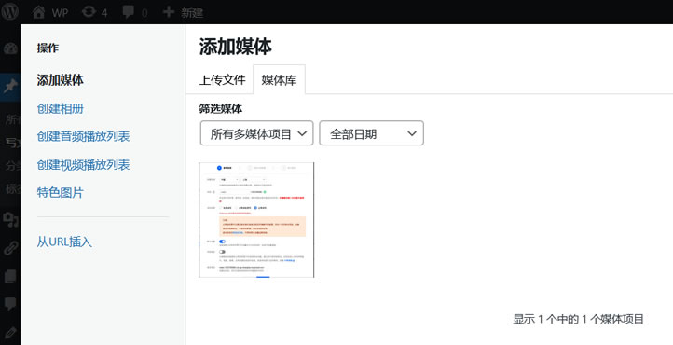
Task: Open the comments bubble icon
Action: 129,12
